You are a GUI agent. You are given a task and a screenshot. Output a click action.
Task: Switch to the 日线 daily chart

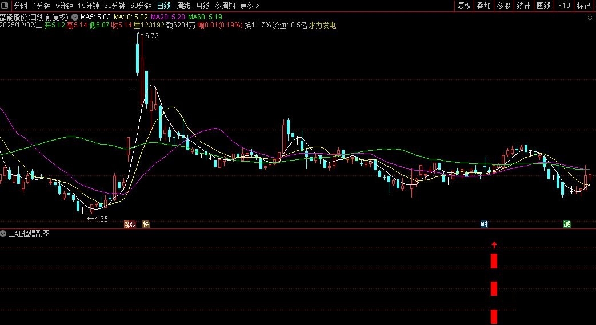(164, 6)
